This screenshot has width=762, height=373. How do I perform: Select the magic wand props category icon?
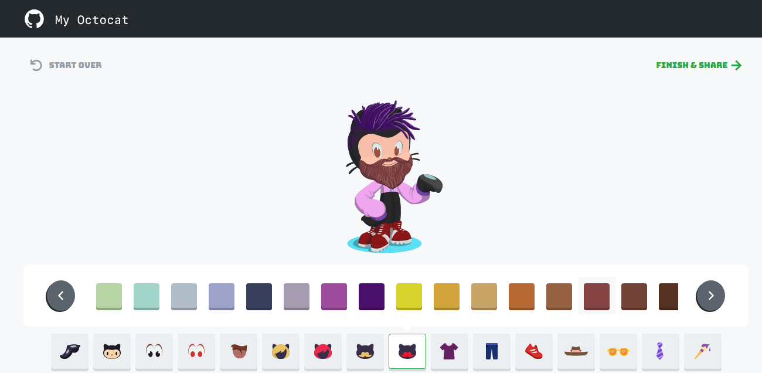coord(703,351)
